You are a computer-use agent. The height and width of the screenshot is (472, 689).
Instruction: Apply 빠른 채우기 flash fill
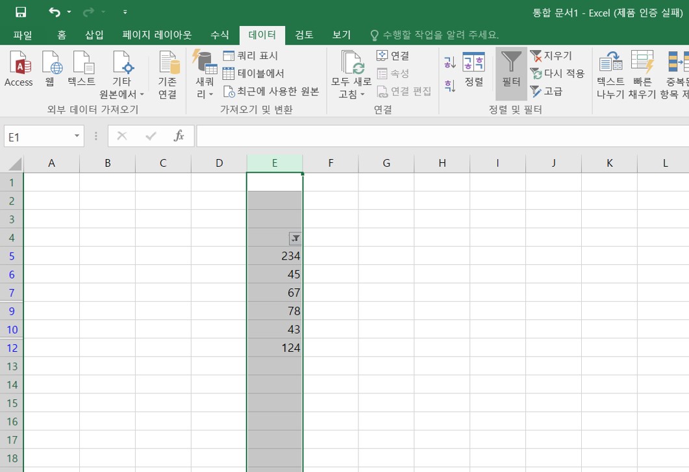[642, 73]
